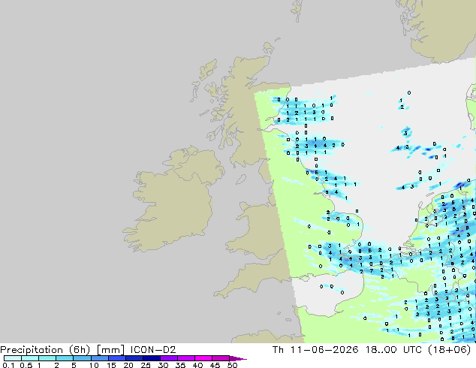Viewport: 476px width, 368px height.
Task: Click the "18..00 UTC" time text
Action: (393, 350)
